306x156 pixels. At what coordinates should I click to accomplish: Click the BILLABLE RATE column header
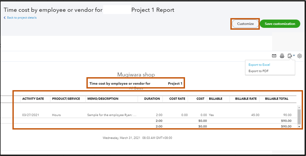tap(246, 99)
